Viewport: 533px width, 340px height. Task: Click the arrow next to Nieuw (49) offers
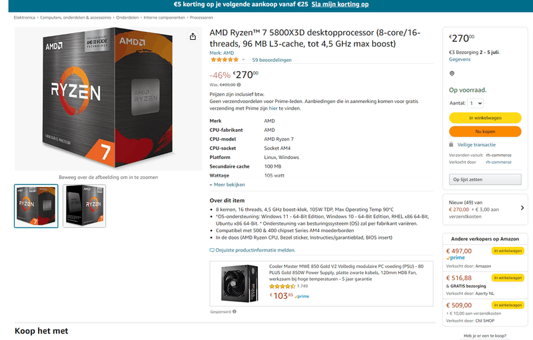pos(522,208)
